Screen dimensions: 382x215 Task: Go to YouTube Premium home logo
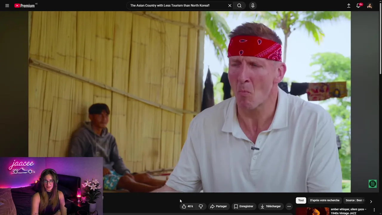(x=24, y=5)
